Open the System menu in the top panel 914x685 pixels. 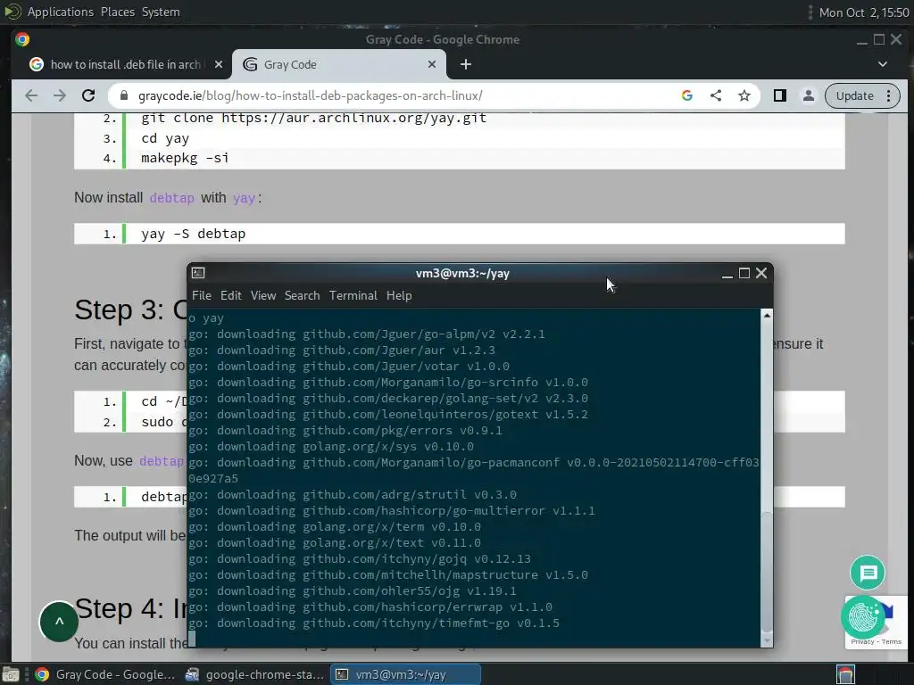pyautogui.click(x=161, y=12)
